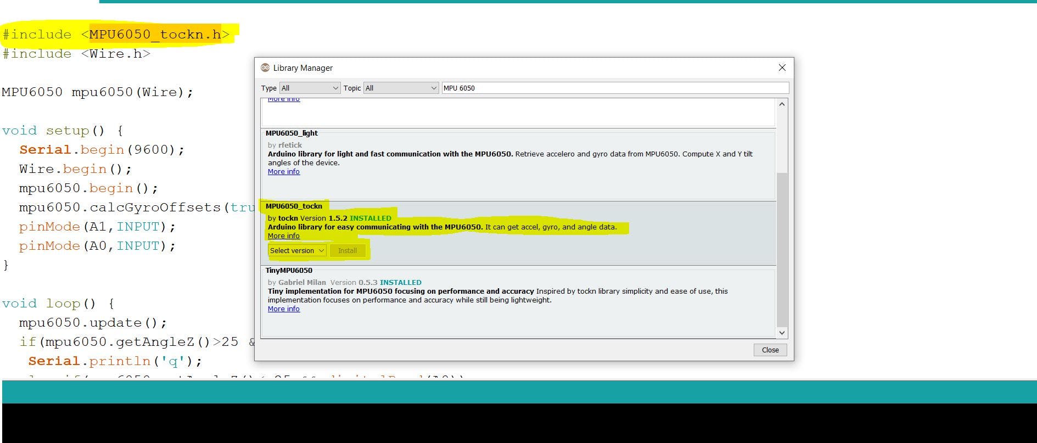
Task: Click the TinyMPU6050 description text
Action: click(498, 295)
